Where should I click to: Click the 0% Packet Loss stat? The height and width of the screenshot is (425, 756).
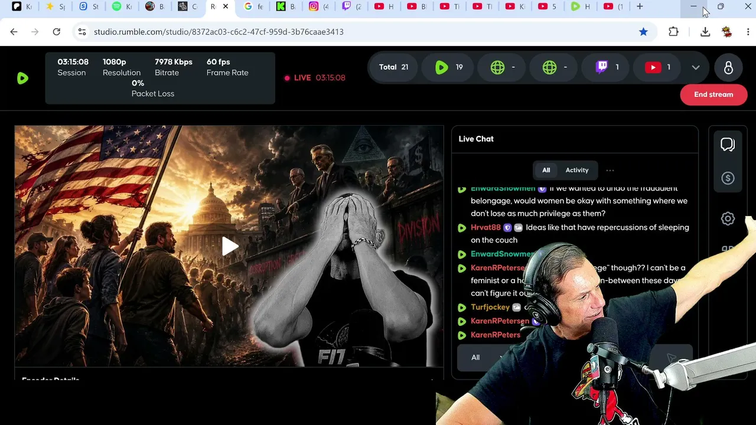tap(153, 88)
